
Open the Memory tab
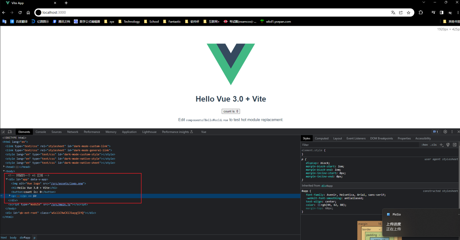(x=111, y=132)
